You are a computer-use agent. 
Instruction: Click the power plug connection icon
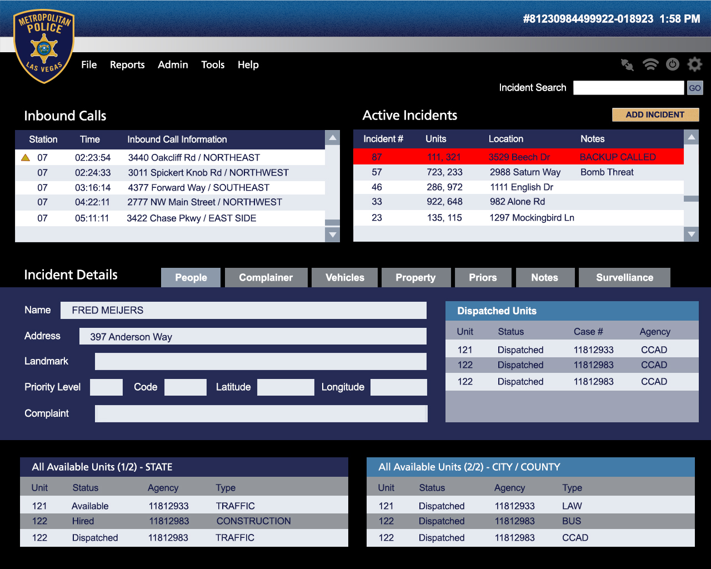pos(627,65)
